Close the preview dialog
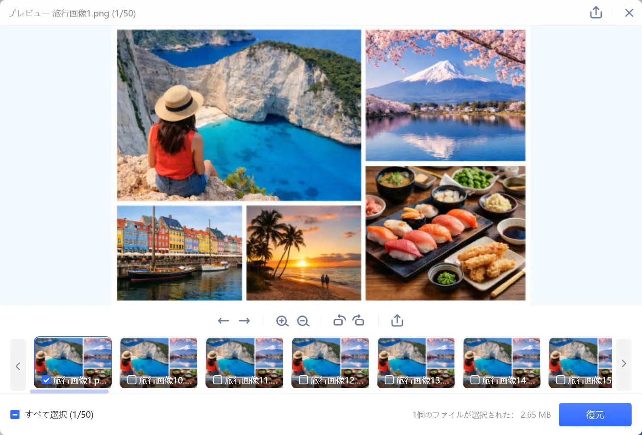Screen dimensions: 642x435 coord(629,13)
